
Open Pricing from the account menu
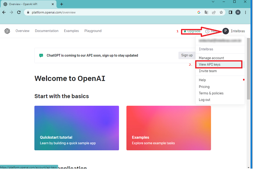tap(220, 87)
